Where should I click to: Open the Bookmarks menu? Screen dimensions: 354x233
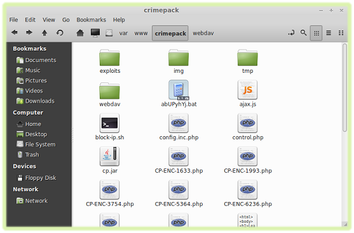click(92, 20)
